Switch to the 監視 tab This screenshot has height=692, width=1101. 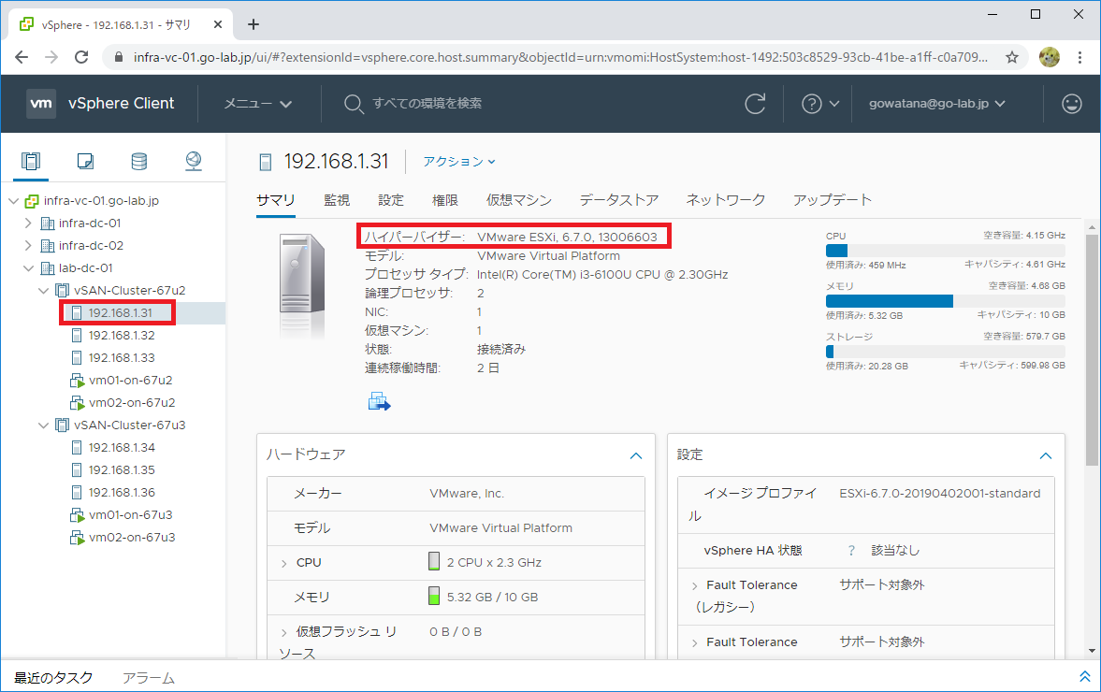pos(337,201)
